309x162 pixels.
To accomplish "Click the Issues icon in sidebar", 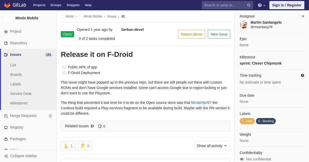I will click(x=6, y=55).
